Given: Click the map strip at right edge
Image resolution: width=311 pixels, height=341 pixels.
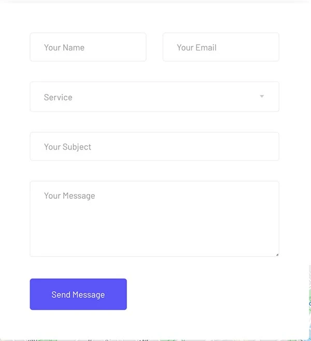Looking at the screenshot, I should pos(310,302).
